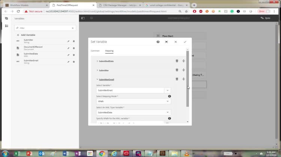Screen dimensions: 281x157
Task: Switch to Workflow Models browser tab
Action: point(27,5)
